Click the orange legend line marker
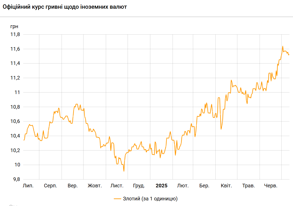 [x=117, y=199]
